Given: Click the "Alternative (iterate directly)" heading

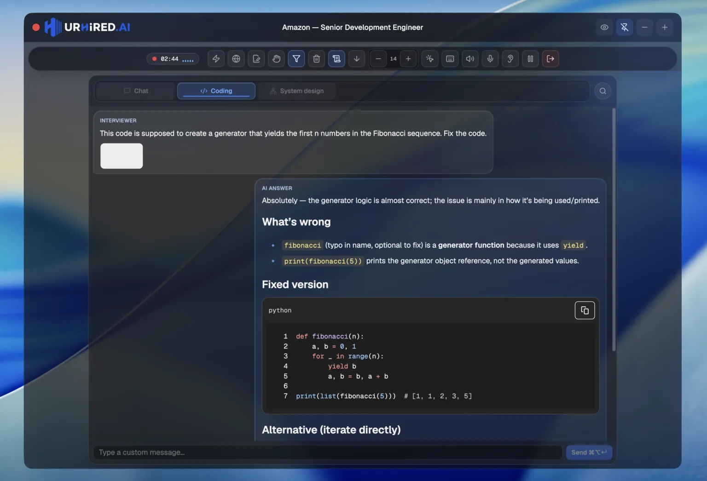Looking at the screenshot, I should click(331, 430).
